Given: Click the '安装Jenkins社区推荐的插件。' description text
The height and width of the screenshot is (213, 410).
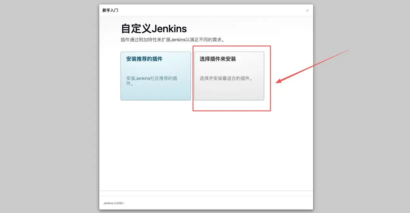Looking at the screenshot, I should click(152, 81).
